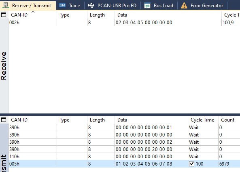The width and height of the screenshot is (240, 172).
Task: Click cycle time 100 in 005h row
Action: (x=200, y=164)
